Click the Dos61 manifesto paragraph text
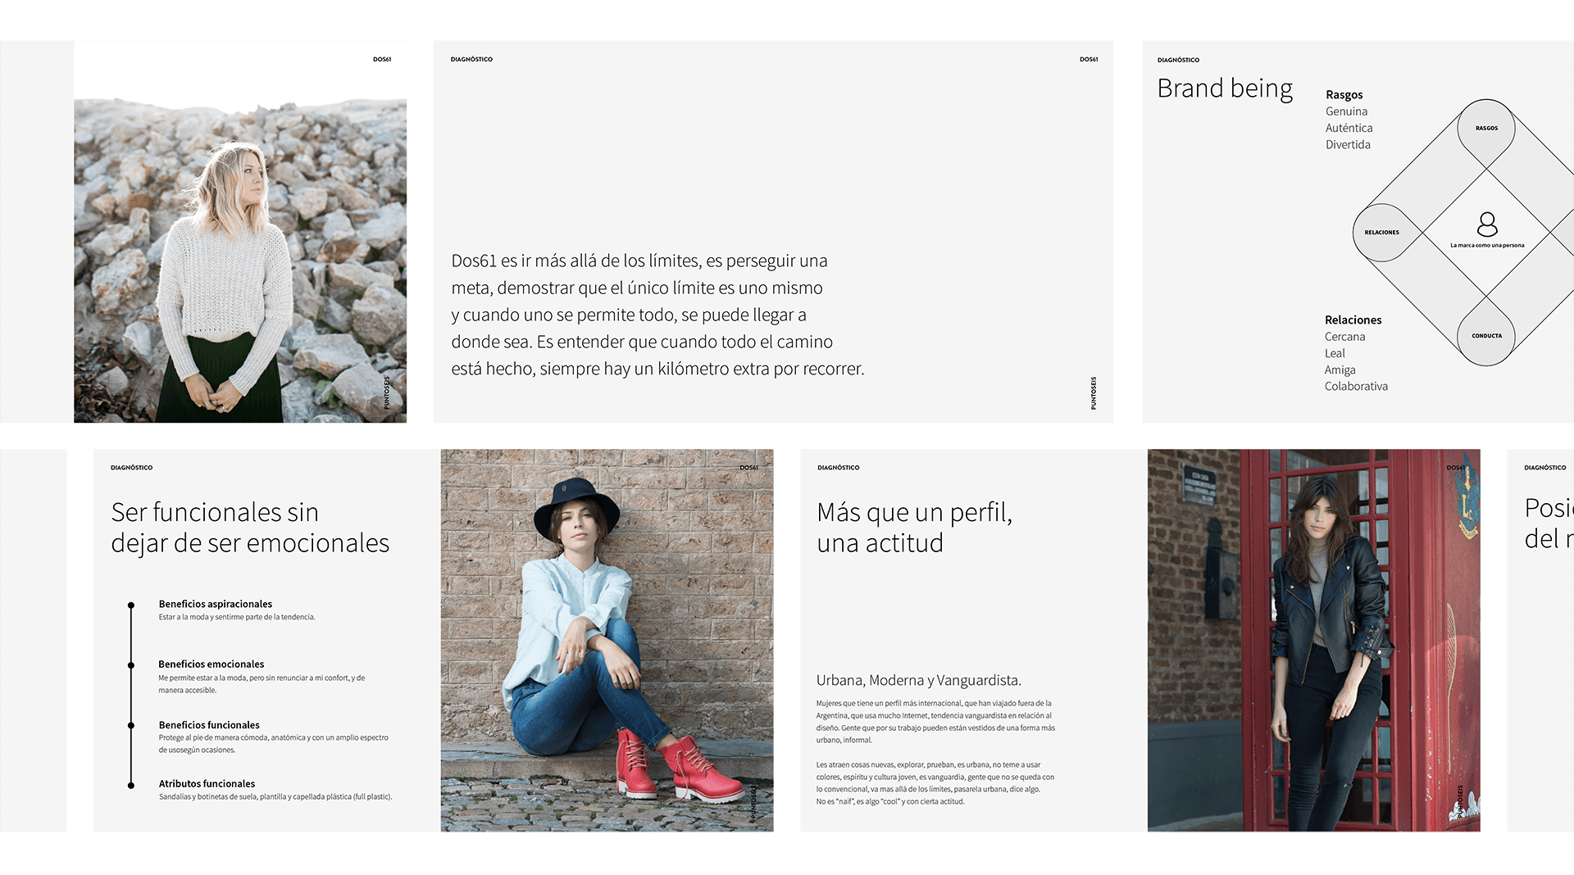The image size is (1574, 875). tap(657, 315)
